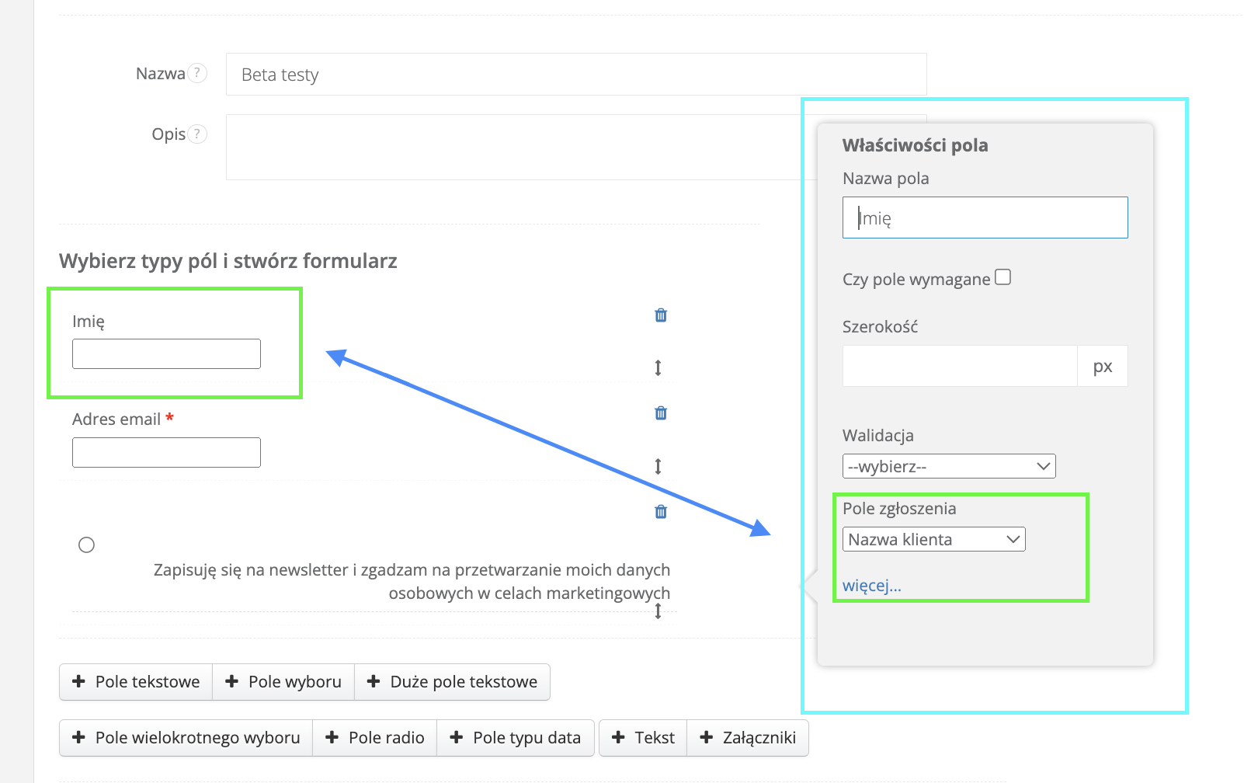
Task: Select the Właściwości pola panel heading
Action: (x=915, y=145)
